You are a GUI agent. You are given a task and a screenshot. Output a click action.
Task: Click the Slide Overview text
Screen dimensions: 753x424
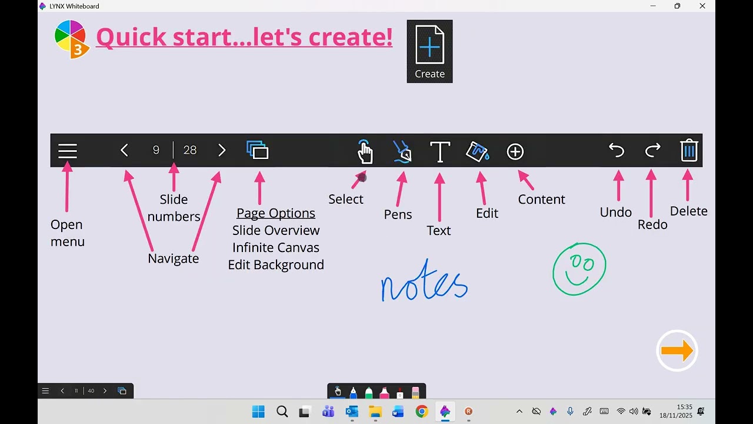276,230
